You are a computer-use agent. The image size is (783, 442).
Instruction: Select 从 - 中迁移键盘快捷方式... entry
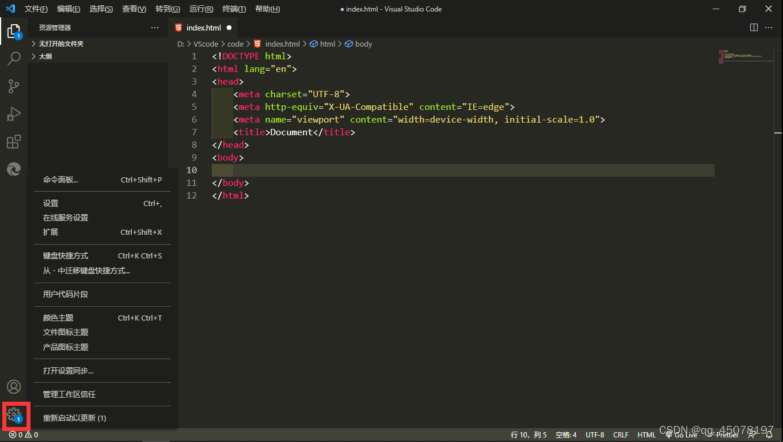click(102, 270)
